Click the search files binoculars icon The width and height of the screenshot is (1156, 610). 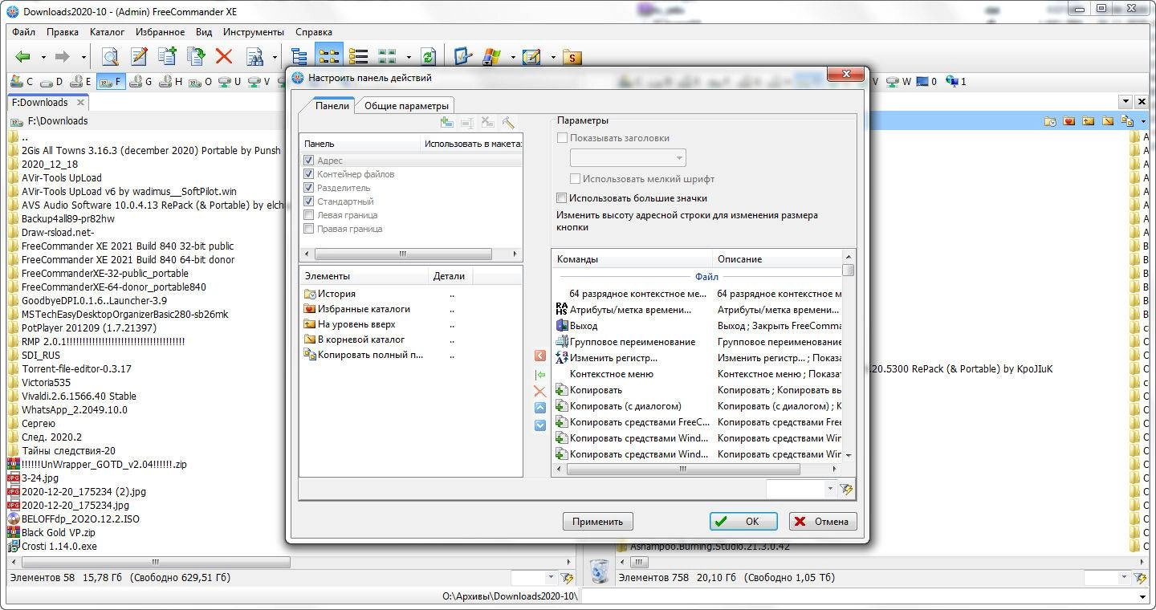pos(254,57)
